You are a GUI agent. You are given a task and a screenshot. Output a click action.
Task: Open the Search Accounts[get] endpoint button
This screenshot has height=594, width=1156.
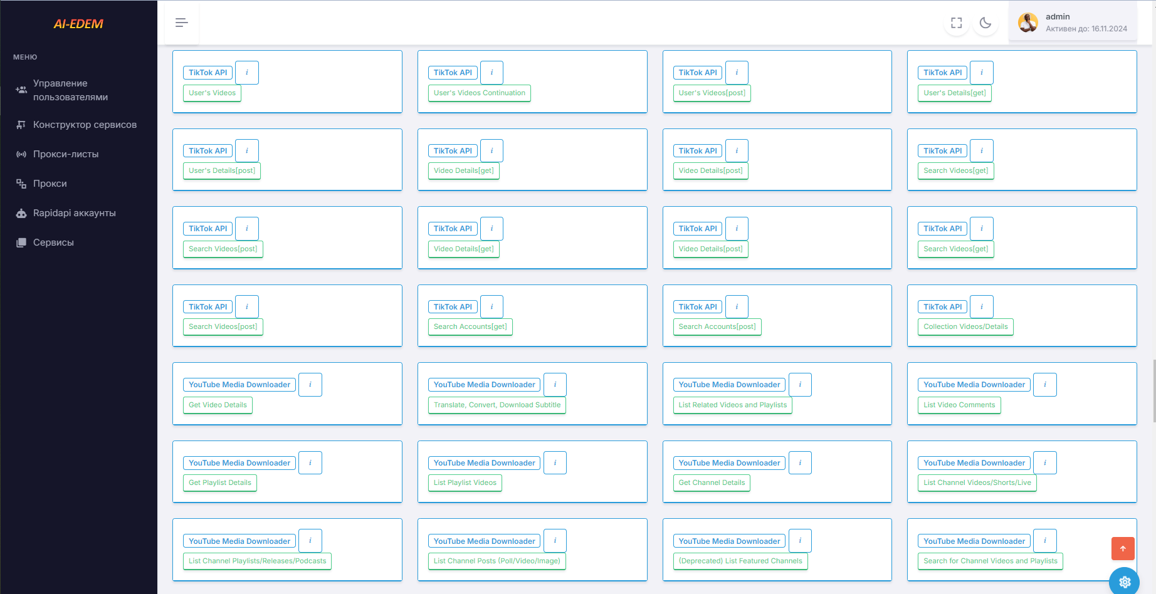point(470,326)
